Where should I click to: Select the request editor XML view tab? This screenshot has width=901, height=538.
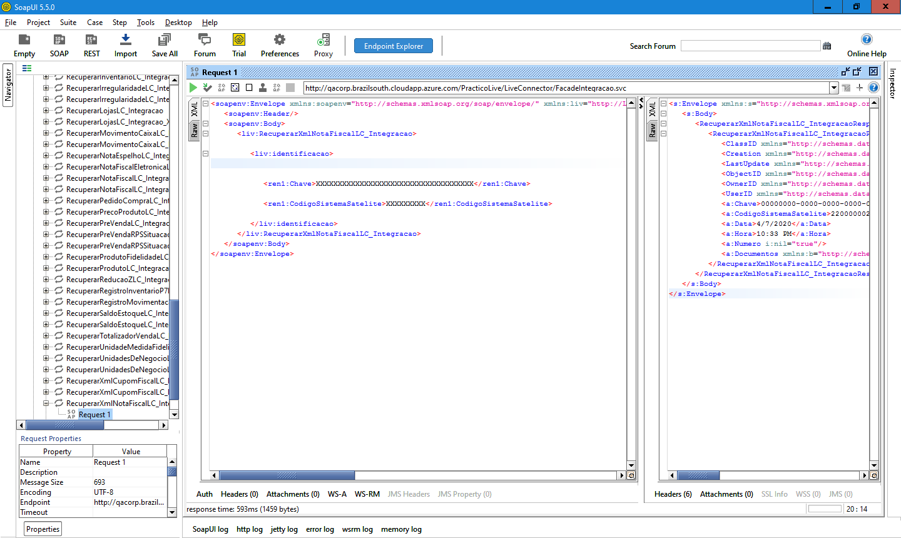click(x=195, y=109)
